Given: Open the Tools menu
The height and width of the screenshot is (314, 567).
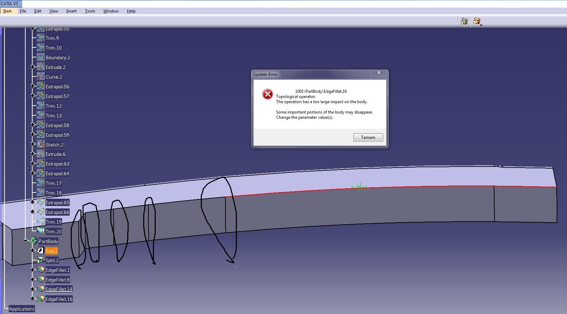Looking at the screenshot, I should point(90,11).
